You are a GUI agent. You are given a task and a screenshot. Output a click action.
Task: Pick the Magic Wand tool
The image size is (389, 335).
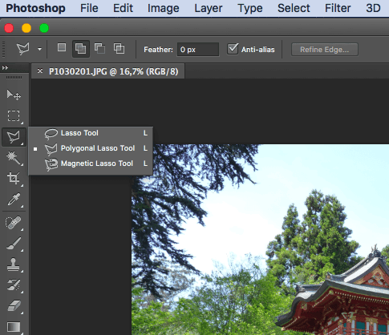(x=14, y=158)
